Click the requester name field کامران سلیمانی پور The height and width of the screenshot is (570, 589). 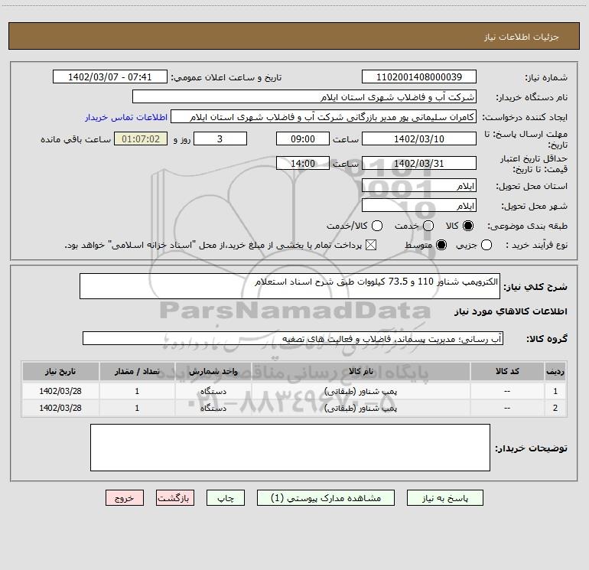coord(324,116)
